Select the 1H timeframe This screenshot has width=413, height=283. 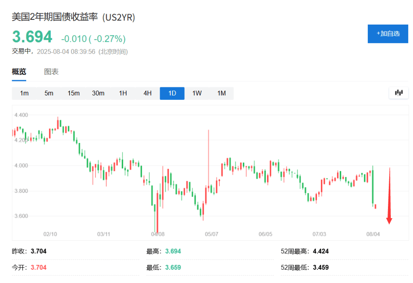[123, 93]
